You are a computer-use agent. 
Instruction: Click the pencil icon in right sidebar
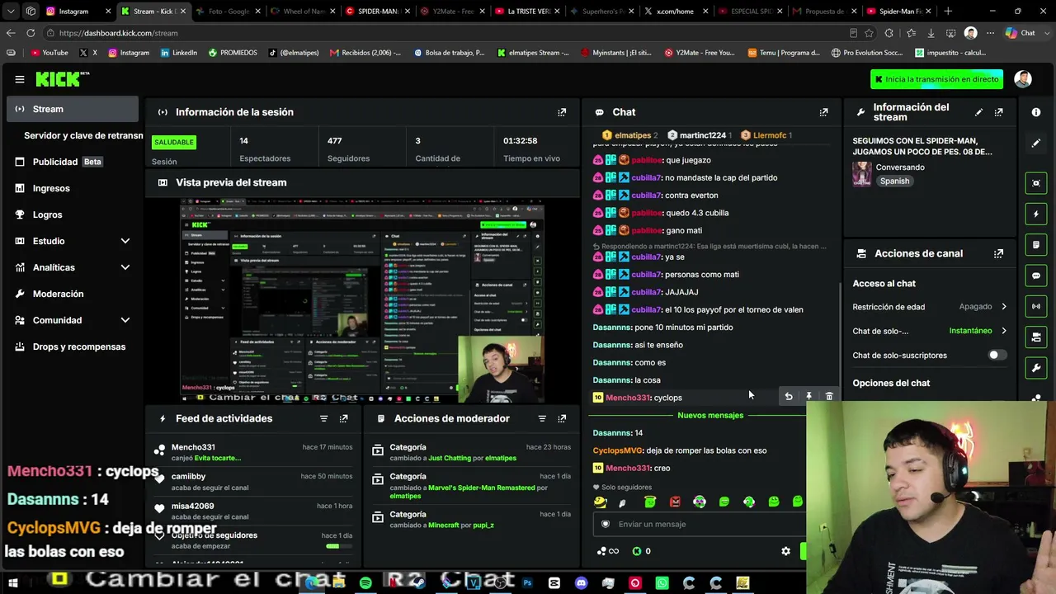point(1036,143)
